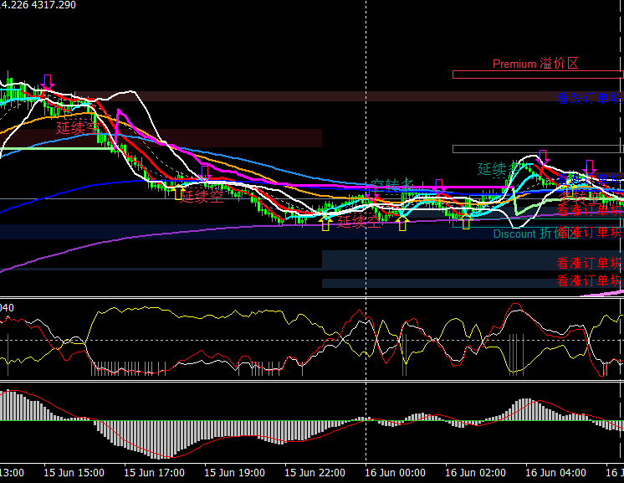This screenshot has width=624, height=483.
Task: Click the gray equilibrium rectangle below Premium
Action: (538, 149)
